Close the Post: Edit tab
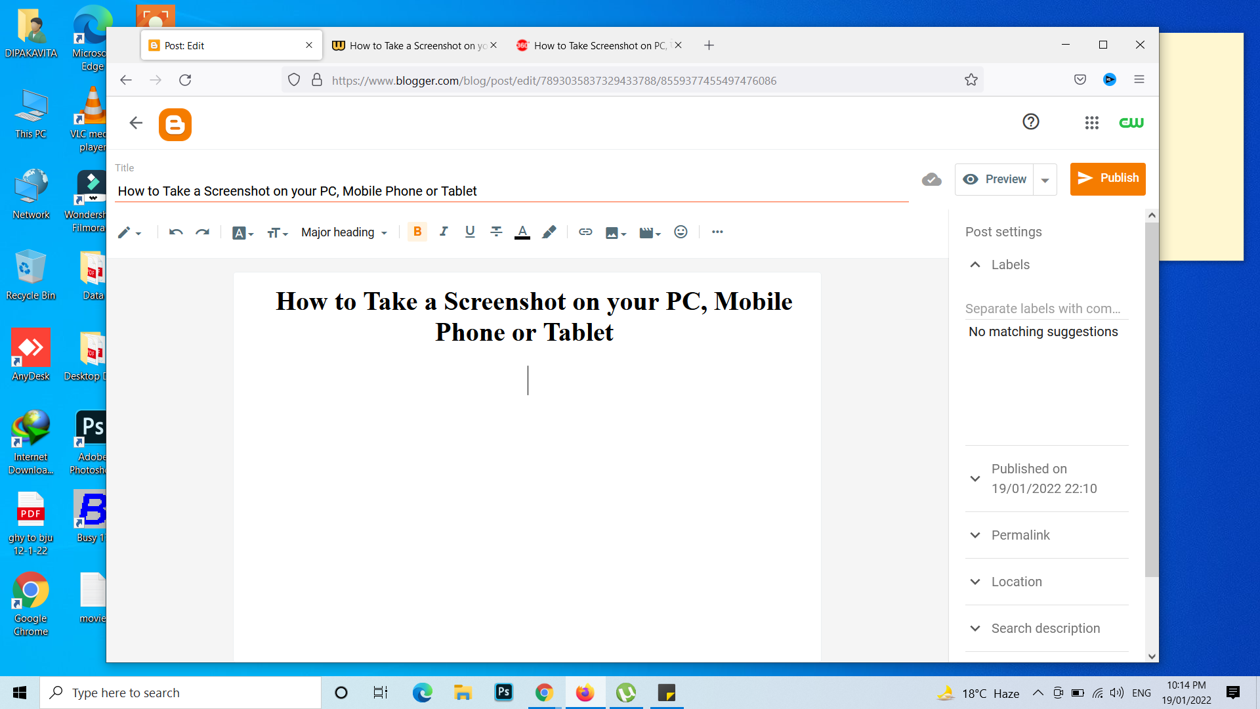 [x=309, y=45]
